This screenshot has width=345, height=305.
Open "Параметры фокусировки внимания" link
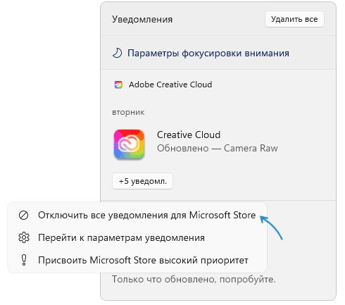click(x=208, y=53)
